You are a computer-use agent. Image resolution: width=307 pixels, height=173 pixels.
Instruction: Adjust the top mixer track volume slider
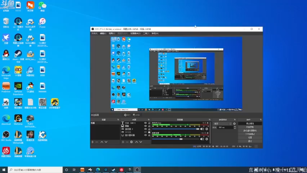(176, 129)
